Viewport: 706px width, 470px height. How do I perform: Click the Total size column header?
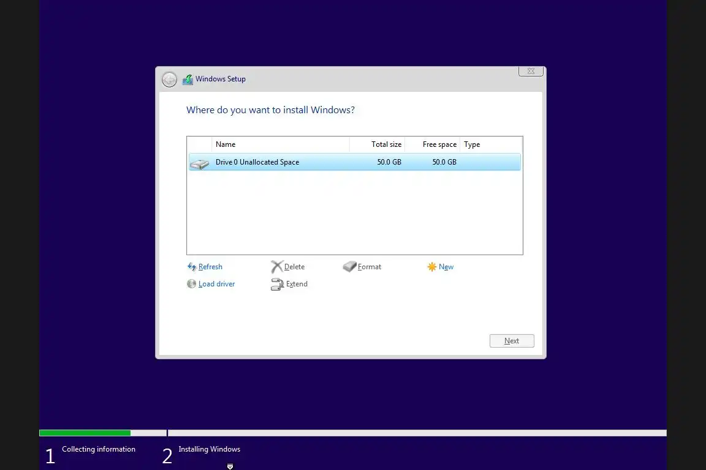(x=377, y=144)
